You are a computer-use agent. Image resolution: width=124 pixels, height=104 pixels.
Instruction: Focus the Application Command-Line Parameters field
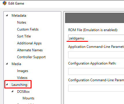pyautogui.click(x=96, y=55)
